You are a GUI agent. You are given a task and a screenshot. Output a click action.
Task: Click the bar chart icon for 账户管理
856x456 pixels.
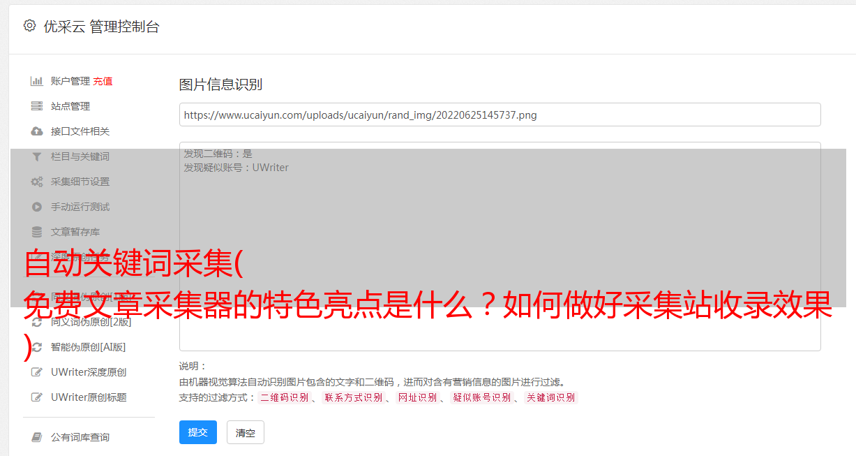pyautogui.click(x=37, y=81)
